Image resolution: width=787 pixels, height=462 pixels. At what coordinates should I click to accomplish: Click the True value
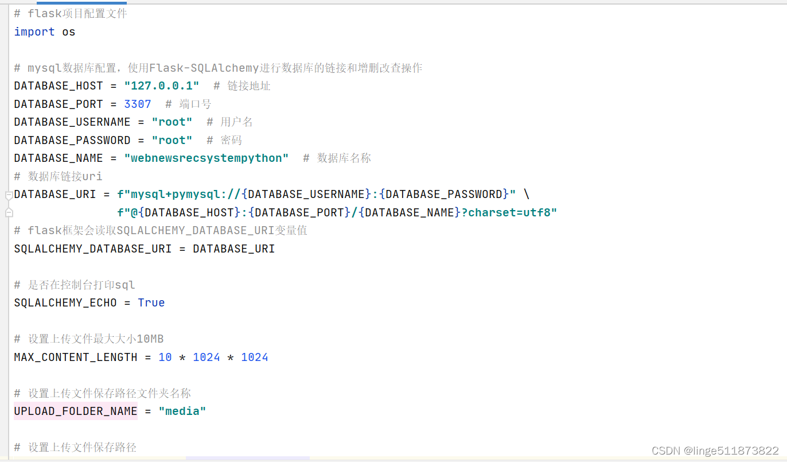tap(151, 302)
